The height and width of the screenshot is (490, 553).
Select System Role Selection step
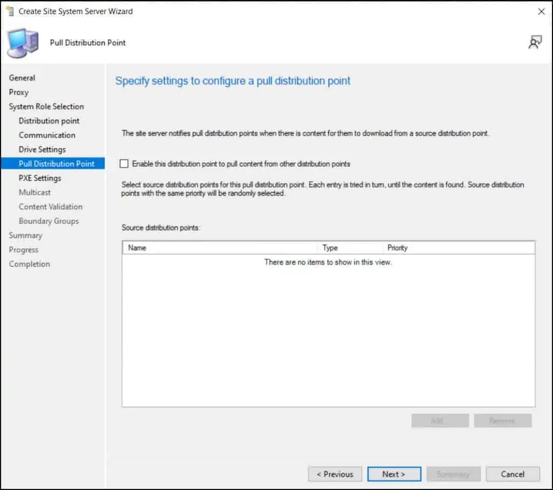[x=46, y=106]
